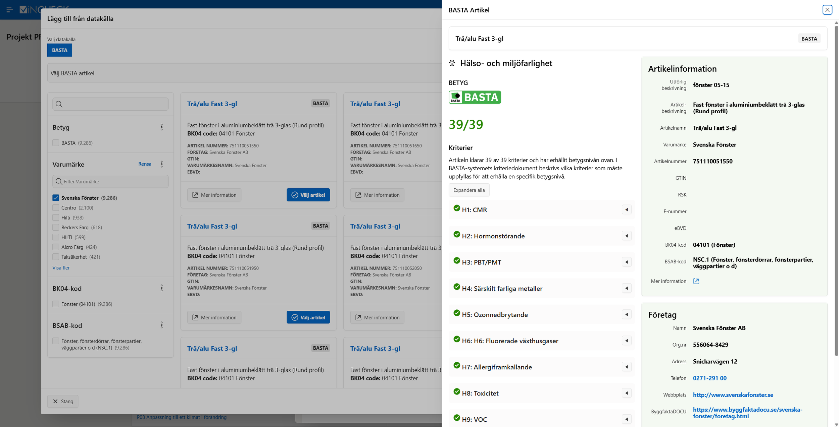Uncheck the Svenska Fönster brand checkbox
Viewport: 839px width, 427px height.
(56, 198)
